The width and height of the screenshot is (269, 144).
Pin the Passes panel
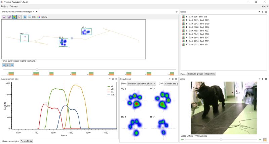(263, 12)
